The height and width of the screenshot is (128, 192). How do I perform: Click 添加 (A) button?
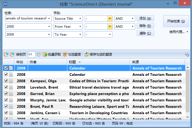145,18
